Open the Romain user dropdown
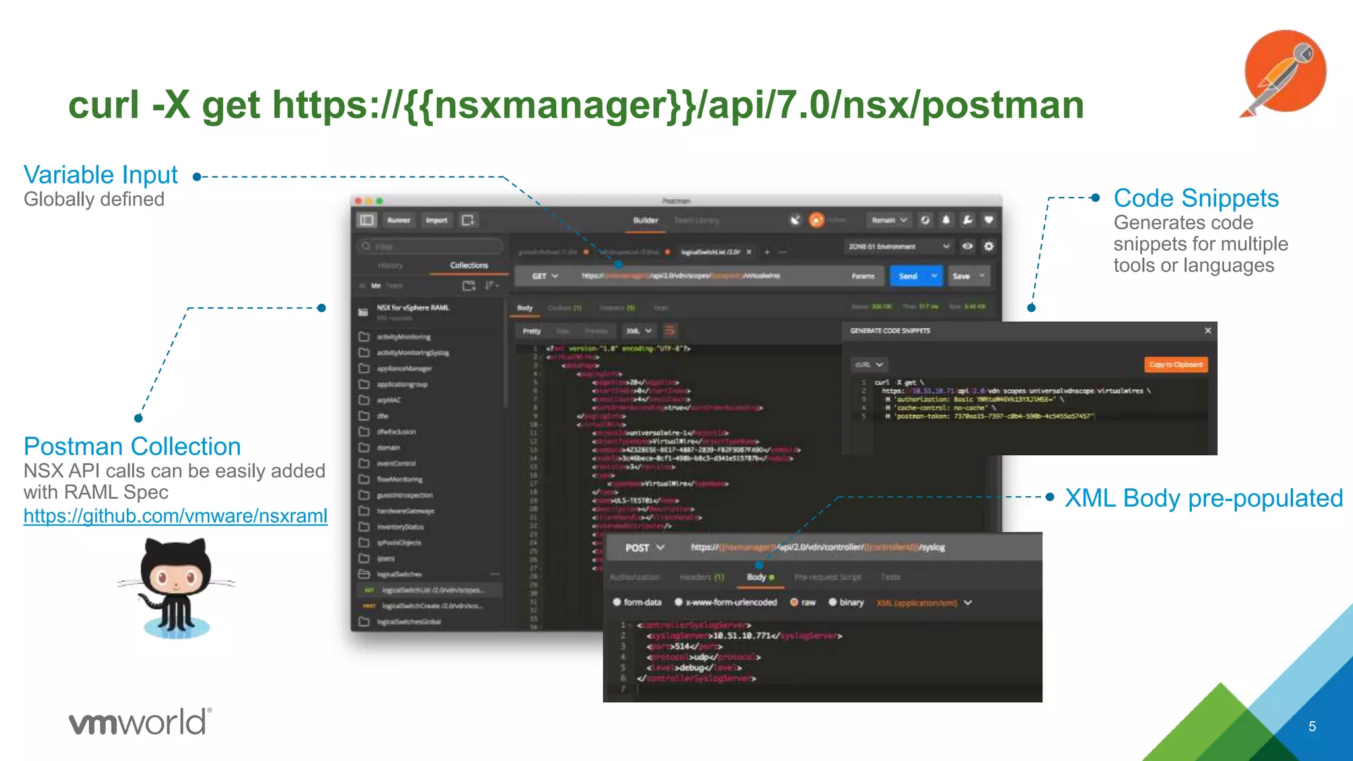Image resolution: width=1353 pixels, height=761 pixels. (889, 220)
